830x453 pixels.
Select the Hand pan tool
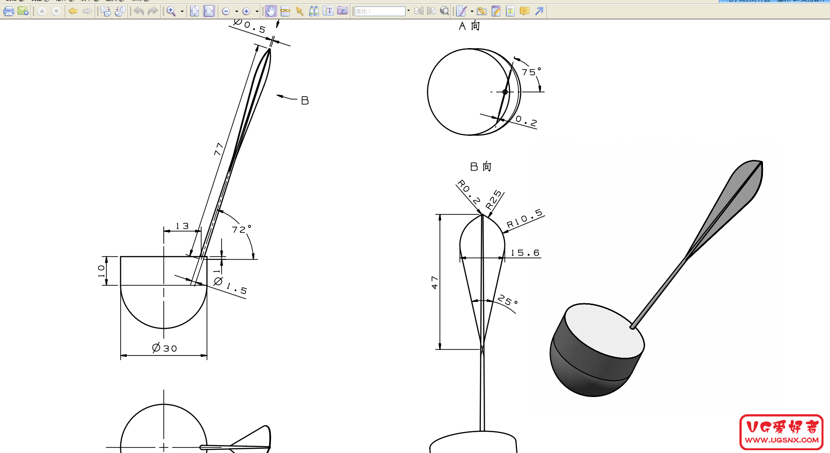click(x=271, y=11)
